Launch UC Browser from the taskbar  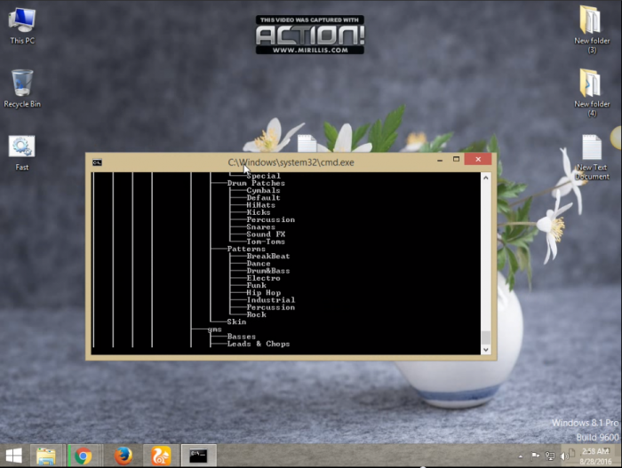161,456
